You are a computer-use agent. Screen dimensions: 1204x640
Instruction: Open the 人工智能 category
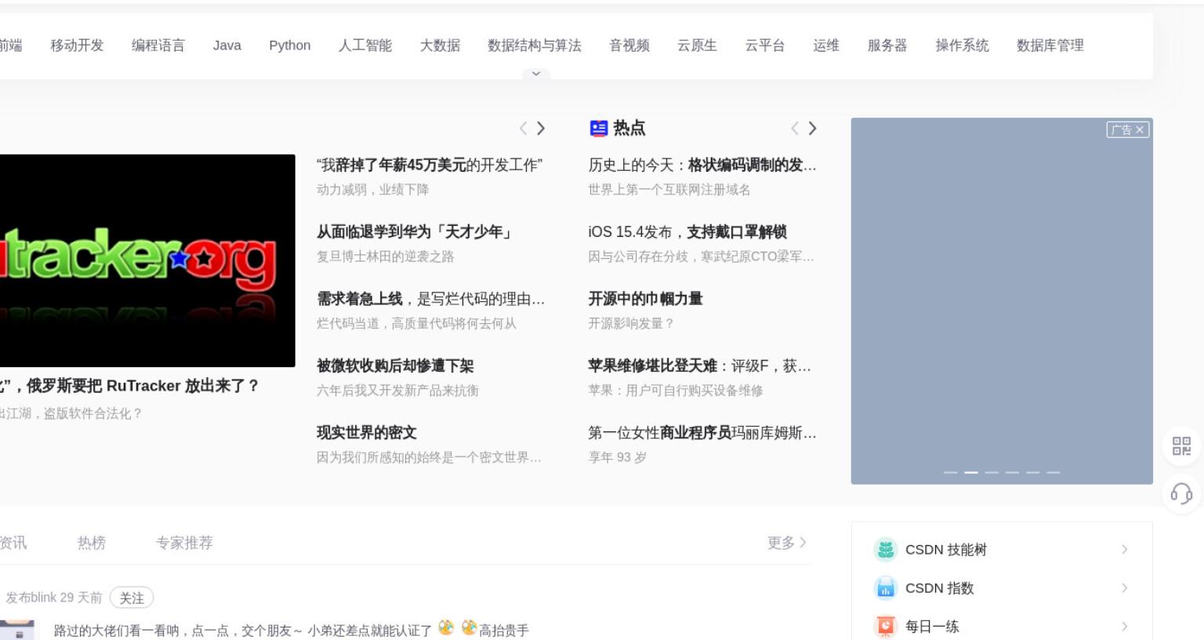(365, 45)
